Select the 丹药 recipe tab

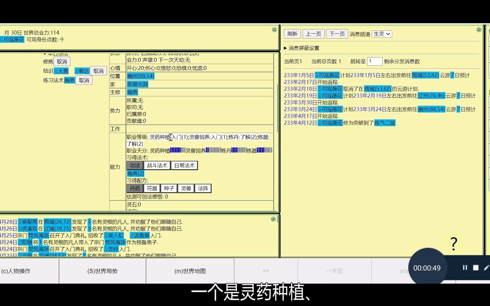click(135, 188)
